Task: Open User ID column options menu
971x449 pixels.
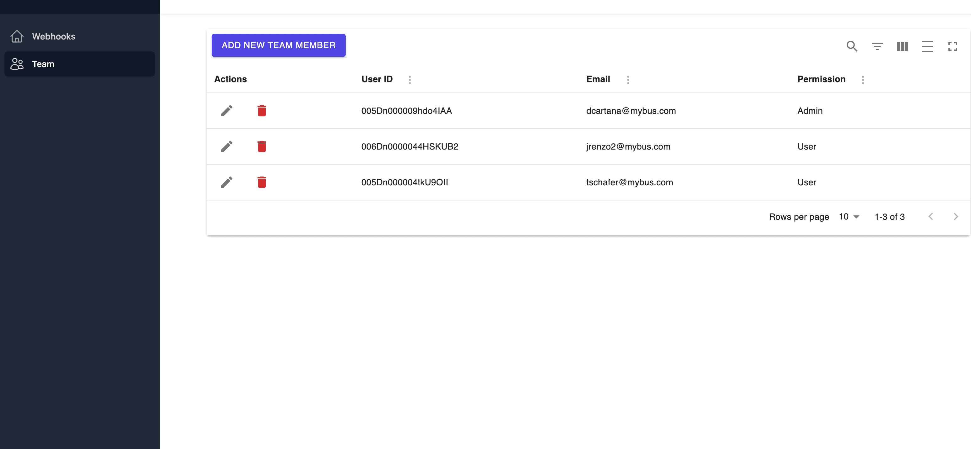Action: coord(410,79)
